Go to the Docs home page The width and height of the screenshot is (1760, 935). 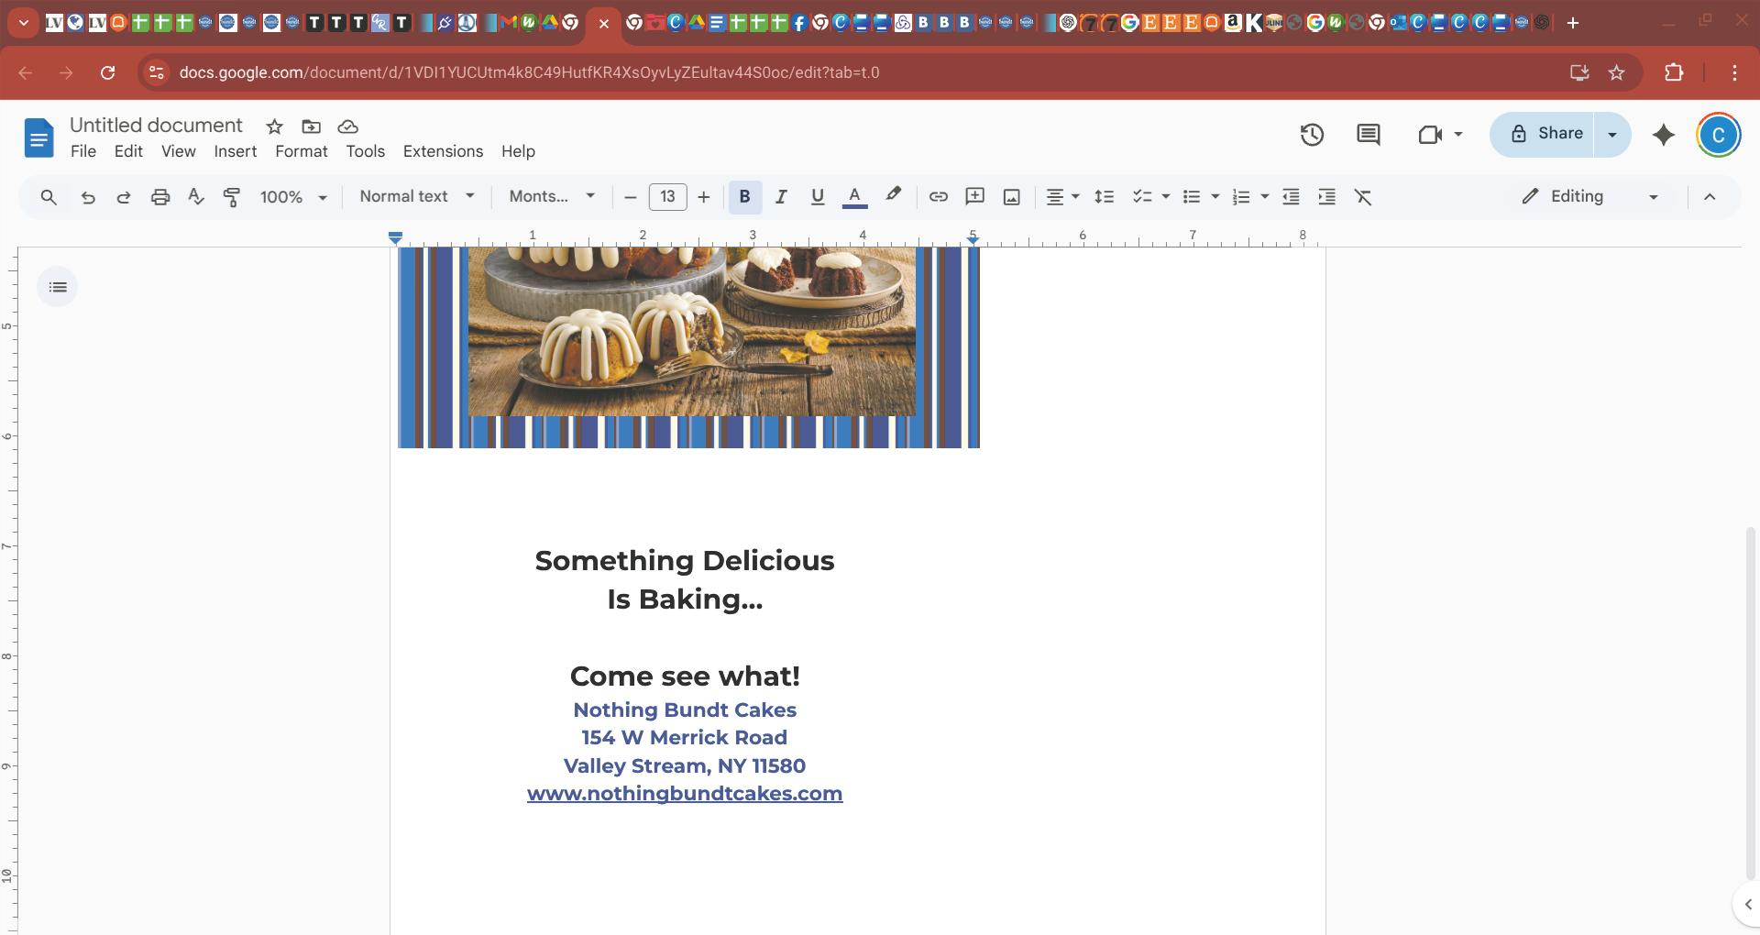tap(38, 137)
